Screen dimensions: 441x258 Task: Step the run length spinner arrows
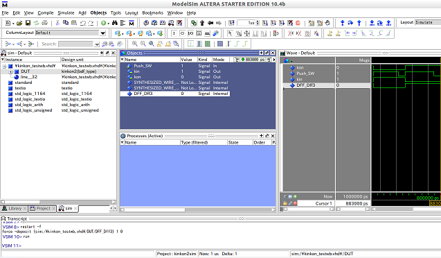tap(258, 23)
